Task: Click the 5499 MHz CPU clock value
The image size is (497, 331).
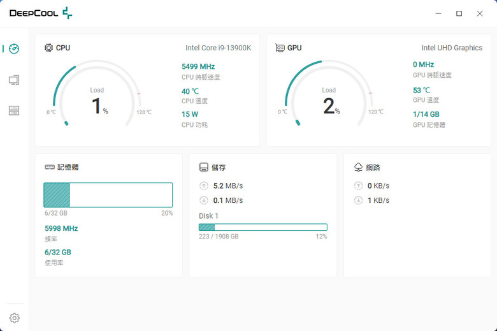Action: (x=198, y=66)
